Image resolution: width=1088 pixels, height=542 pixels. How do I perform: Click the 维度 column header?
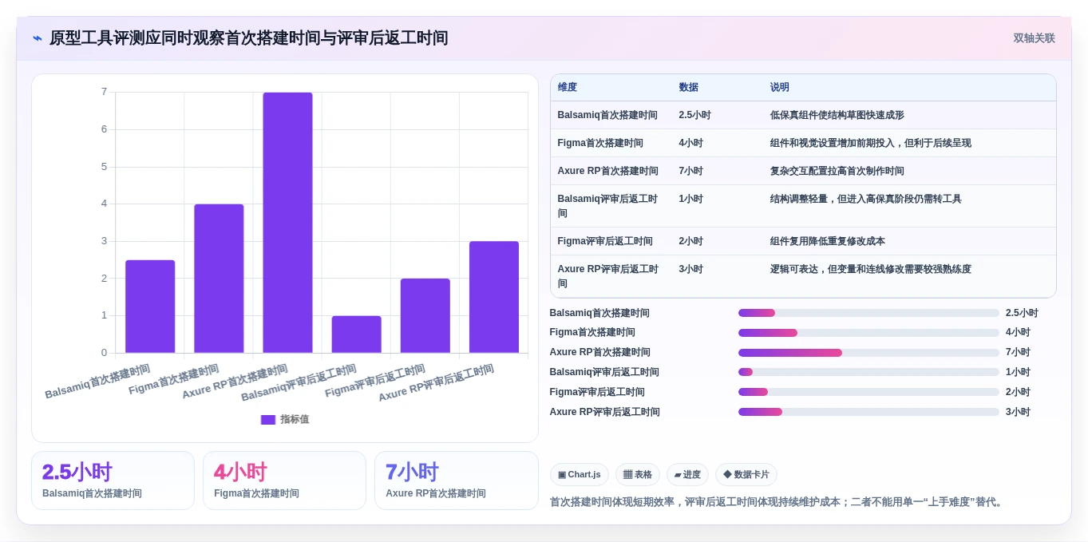pyautogui.click(x=568, y=87)
